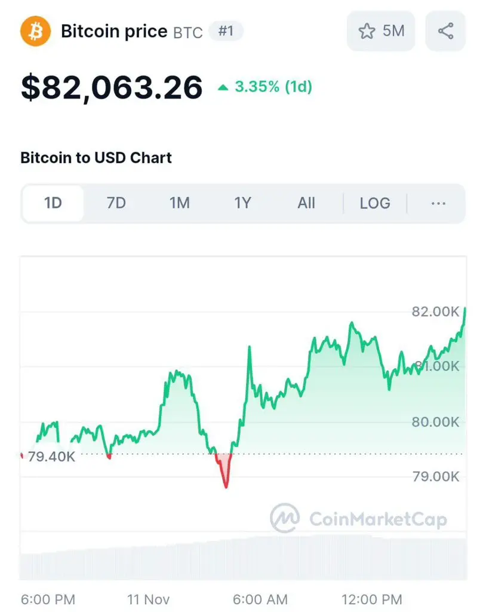Show the All time chart range
Screen dimensions: 486x612
coord(306,203)
